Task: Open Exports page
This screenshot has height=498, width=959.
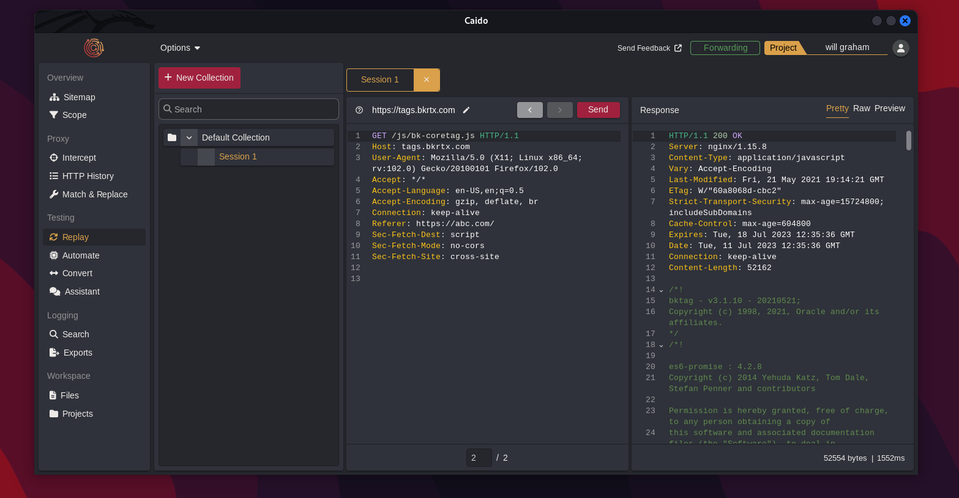Action: 70,353
